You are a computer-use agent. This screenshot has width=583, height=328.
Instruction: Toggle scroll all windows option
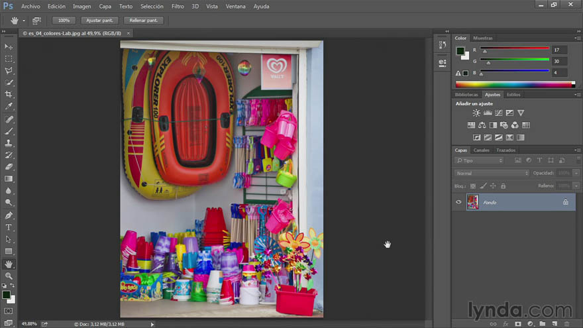36,21
